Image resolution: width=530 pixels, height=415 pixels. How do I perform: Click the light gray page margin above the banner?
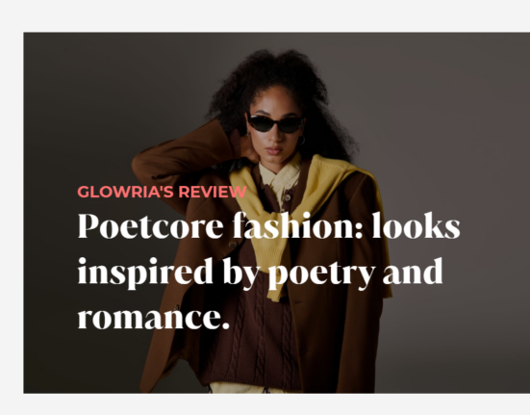coord(265,16)
